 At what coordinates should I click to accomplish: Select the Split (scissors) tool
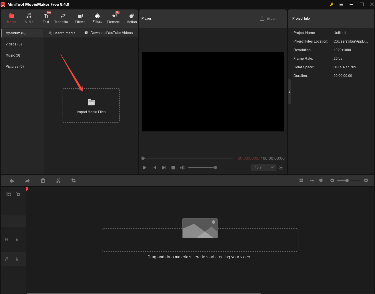pyautogui.click(x=58, y=181)
